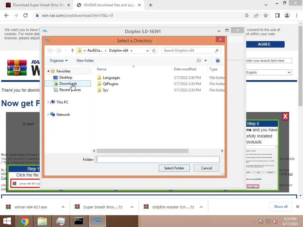Select the Languages folder

coord(111,78)
